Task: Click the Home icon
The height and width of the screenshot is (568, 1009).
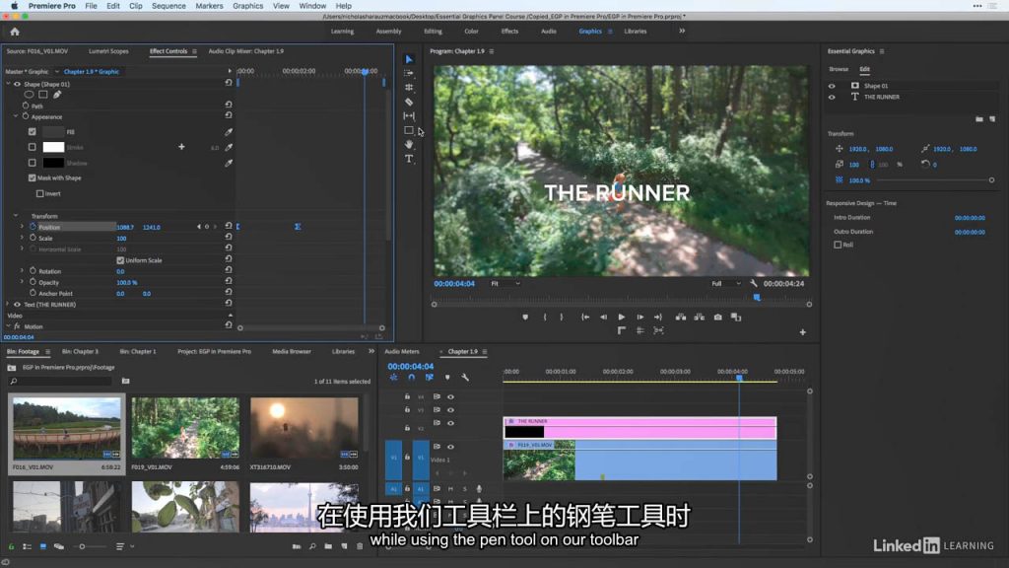Action: [x=15, y=32]
